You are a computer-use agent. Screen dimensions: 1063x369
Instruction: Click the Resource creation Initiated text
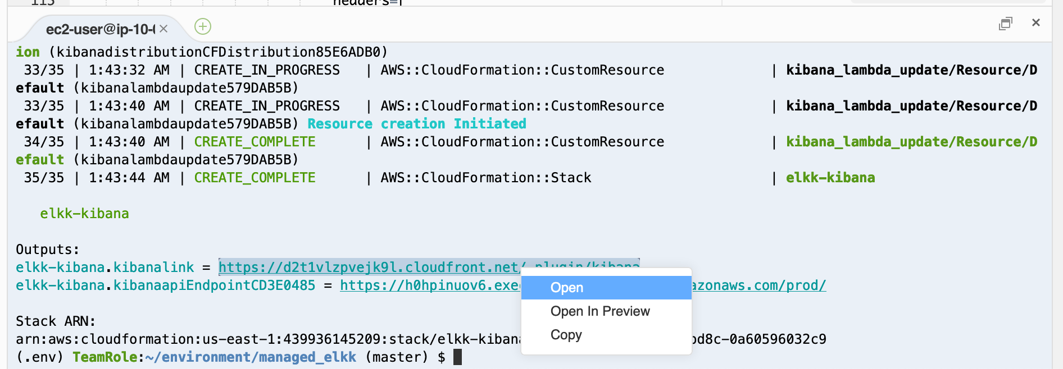[x=417, y=124]
